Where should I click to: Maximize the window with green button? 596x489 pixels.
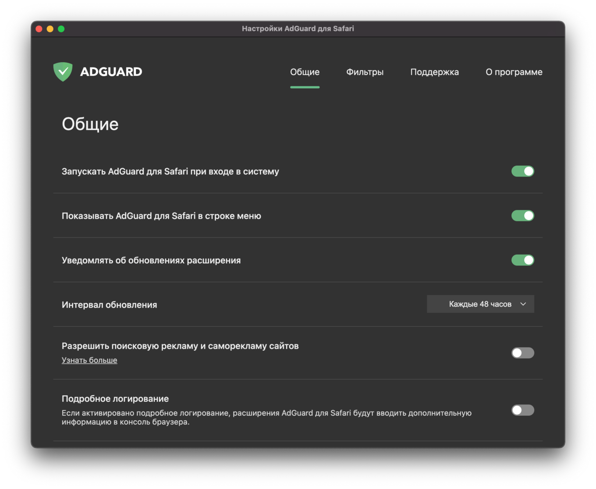tap(61, 29)
